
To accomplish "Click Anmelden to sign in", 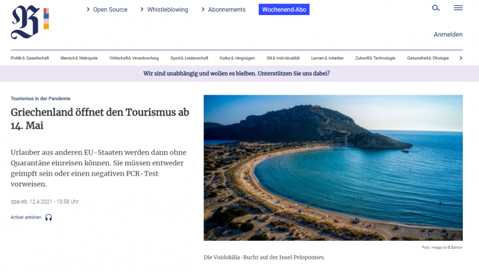I will tap(448, 34).
